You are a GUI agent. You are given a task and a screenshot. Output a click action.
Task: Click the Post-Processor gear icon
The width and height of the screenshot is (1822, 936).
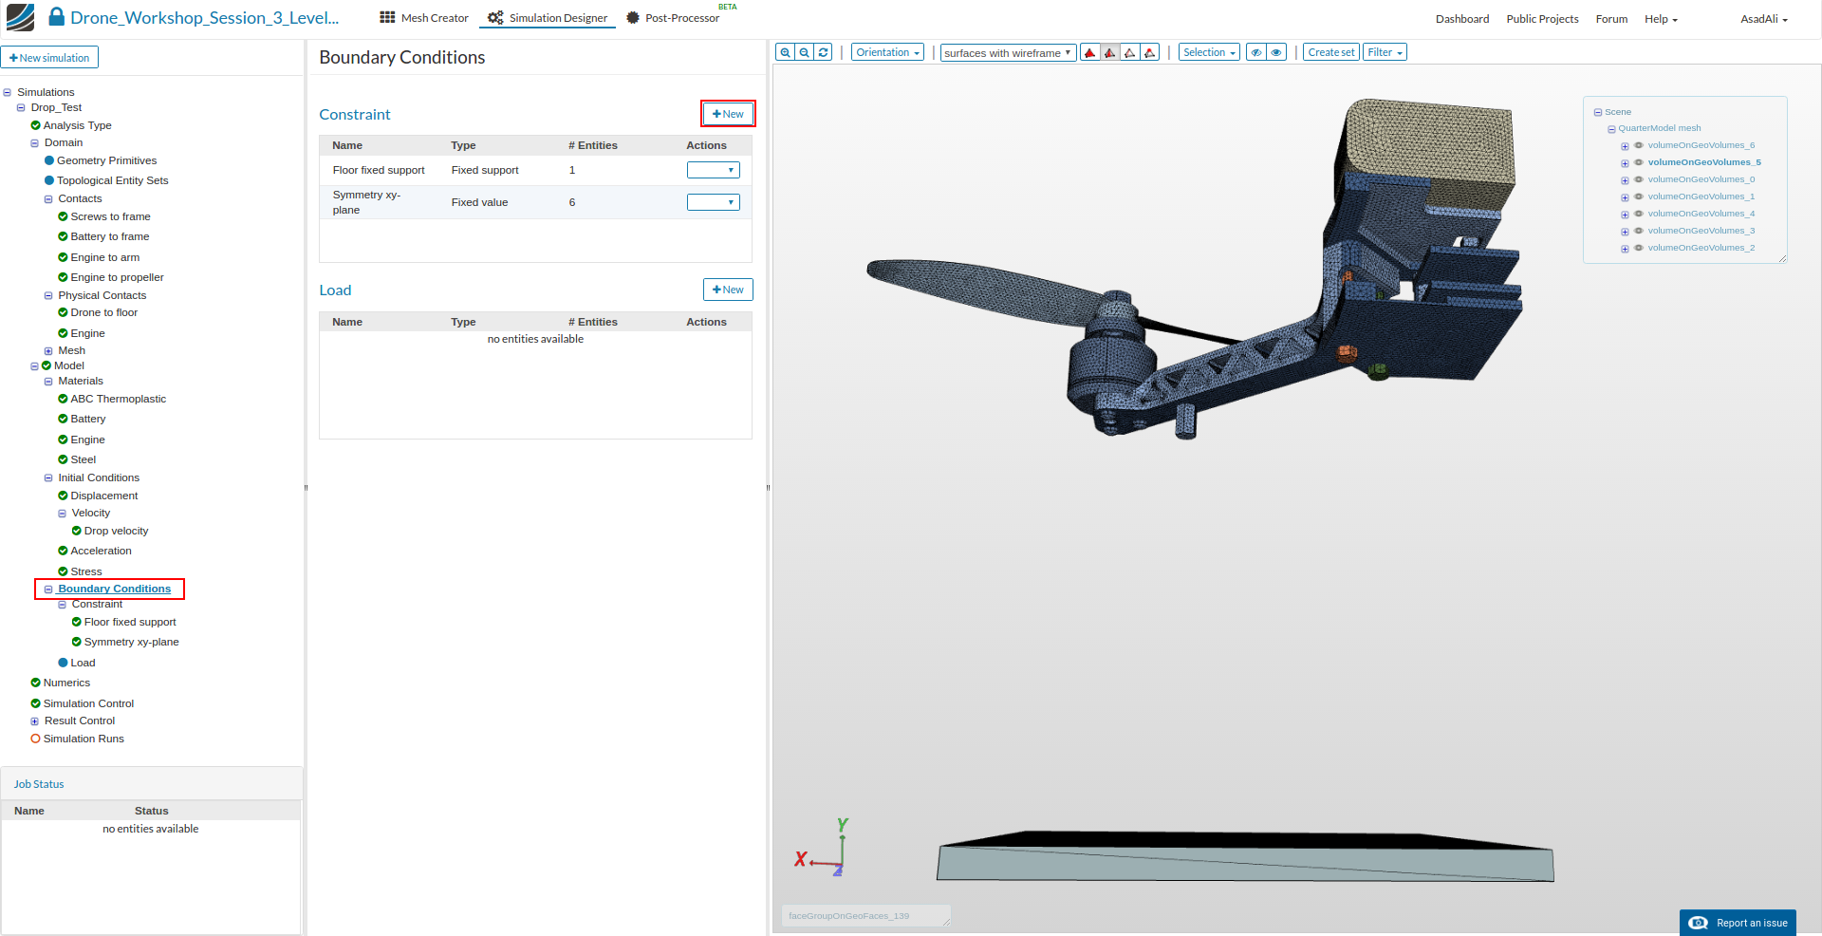[633, 18]
